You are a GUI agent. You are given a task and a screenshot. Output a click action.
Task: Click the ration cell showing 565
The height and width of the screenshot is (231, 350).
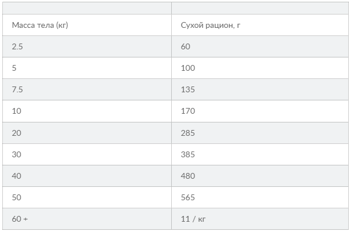(260, 197)
